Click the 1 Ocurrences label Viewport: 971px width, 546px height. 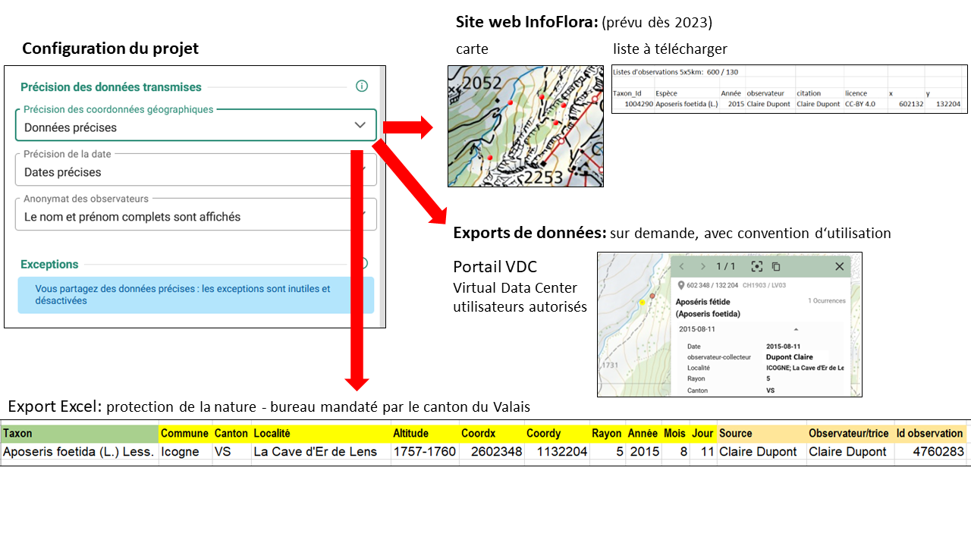pyautogui.click(x=826, y=301)
